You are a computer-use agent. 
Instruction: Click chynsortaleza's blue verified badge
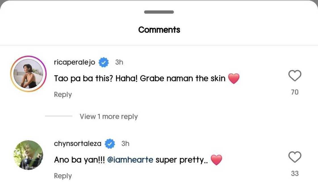pyautogui.click(x=110, y=144)
